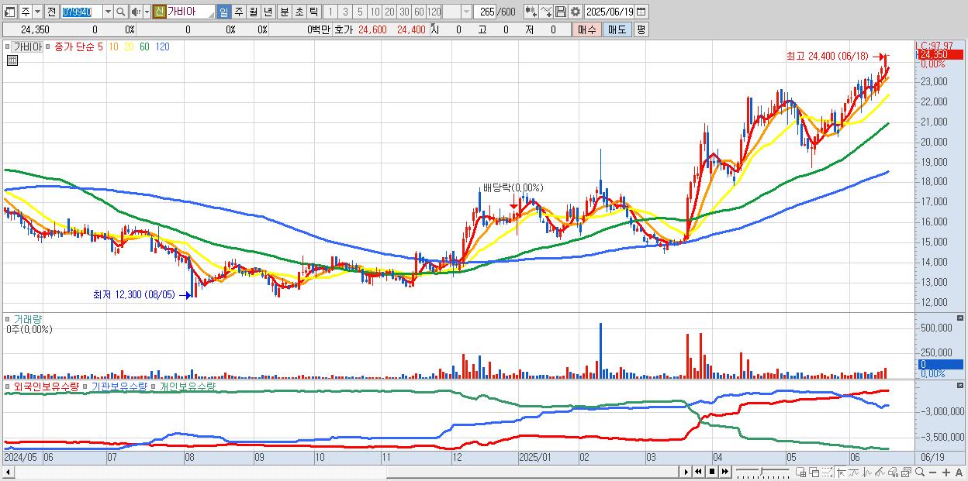Select the 일 daily period toggle

(223, 12)
